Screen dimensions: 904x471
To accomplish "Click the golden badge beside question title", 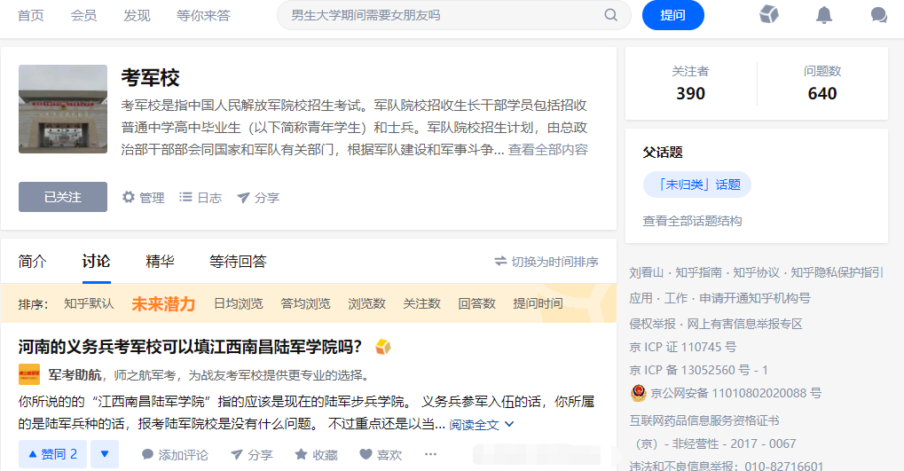I will pyautogui.click(x=383, y=347).
